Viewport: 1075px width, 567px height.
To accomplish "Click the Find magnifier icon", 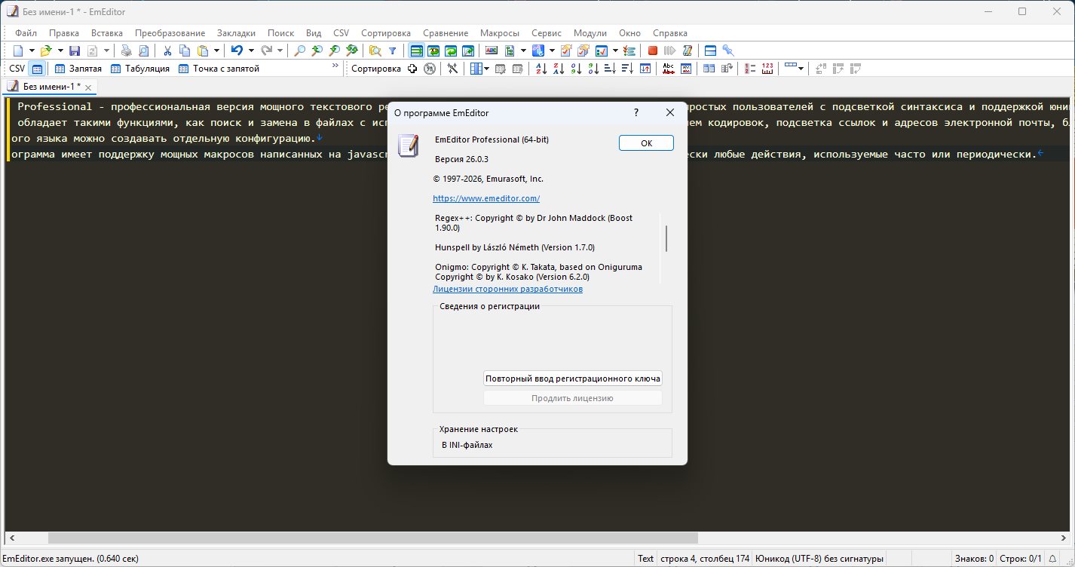I will click(x=300, y=51).
